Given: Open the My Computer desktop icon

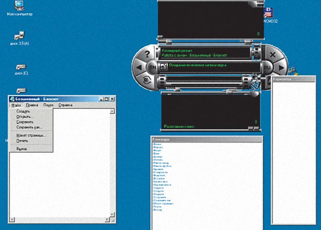Looking at the screenshot, I should [x=19, y=6].
